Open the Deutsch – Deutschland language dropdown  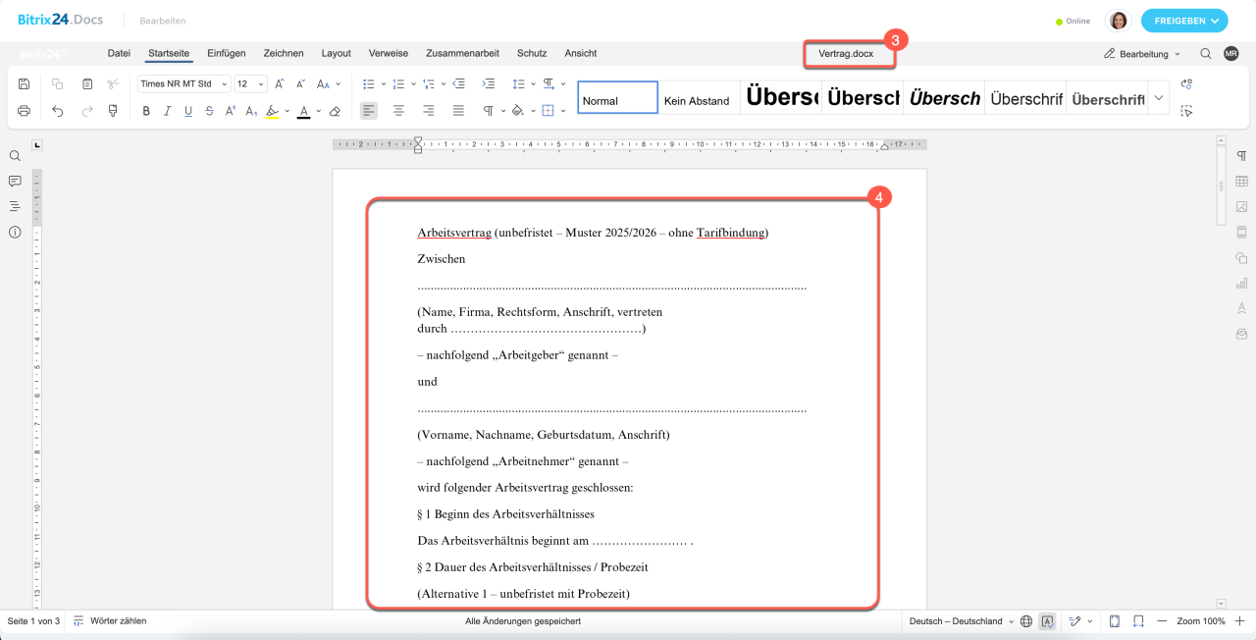[961, 621]
